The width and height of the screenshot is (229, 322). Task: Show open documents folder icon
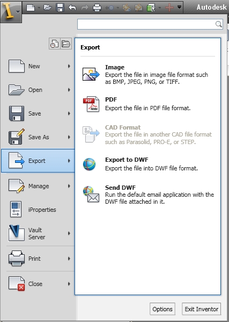66,44
